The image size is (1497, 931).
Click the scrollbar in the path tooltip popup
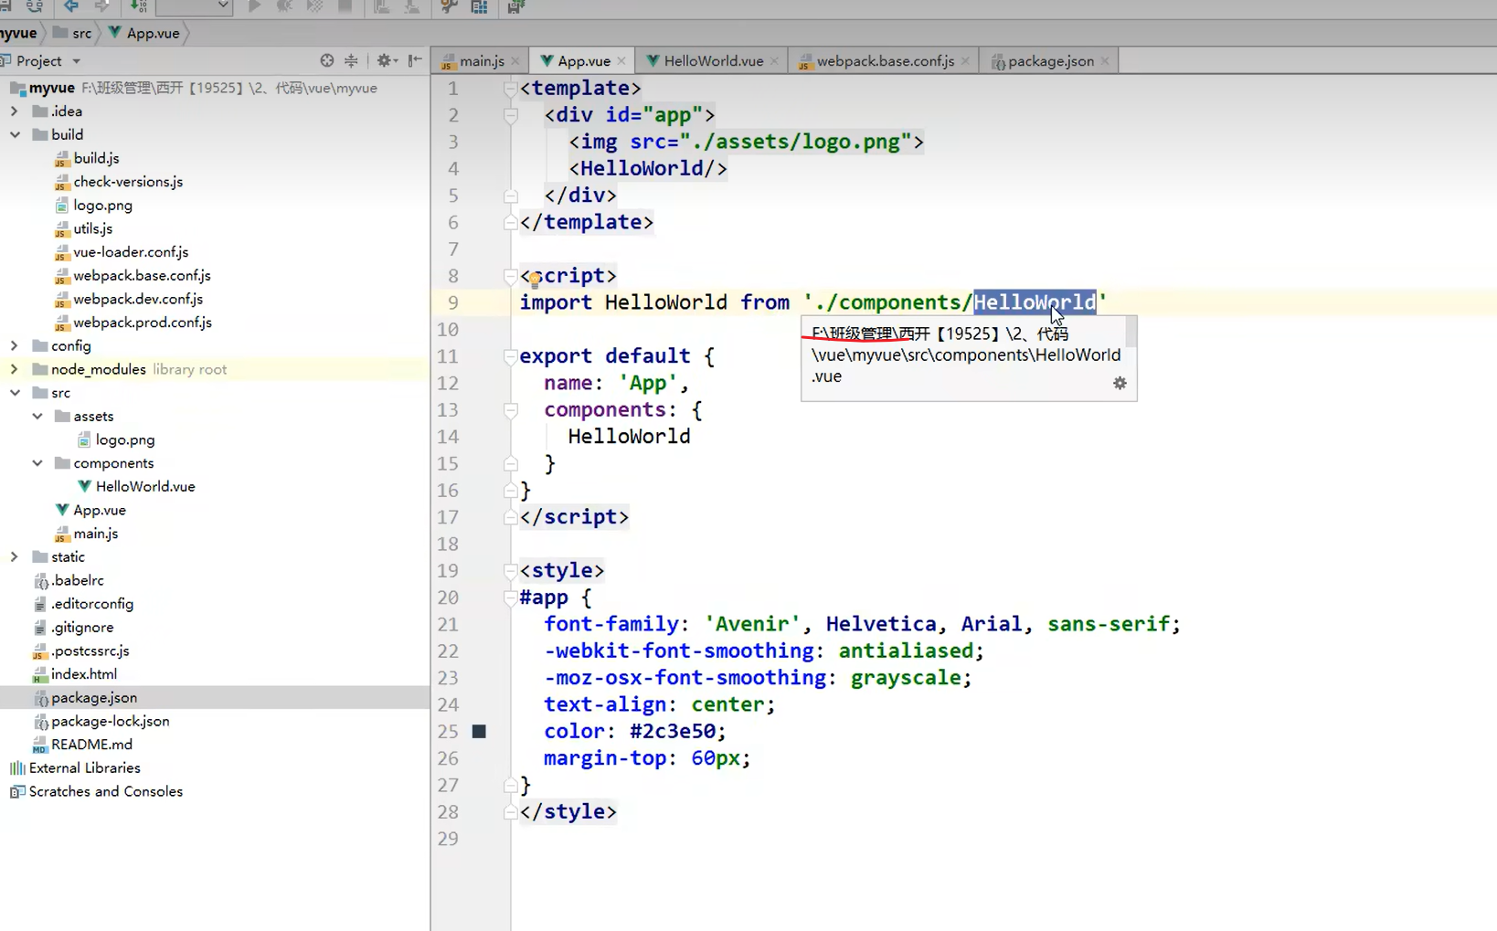tap(1131, 332)
